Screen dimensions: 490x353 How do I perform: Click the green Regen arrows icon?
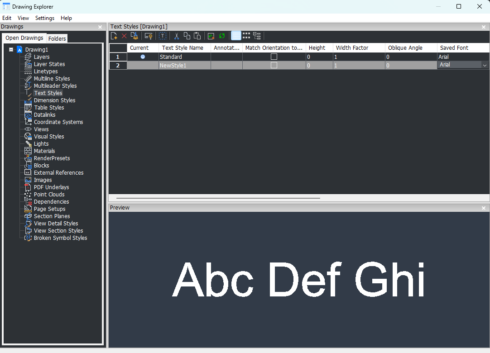[222, 36]
